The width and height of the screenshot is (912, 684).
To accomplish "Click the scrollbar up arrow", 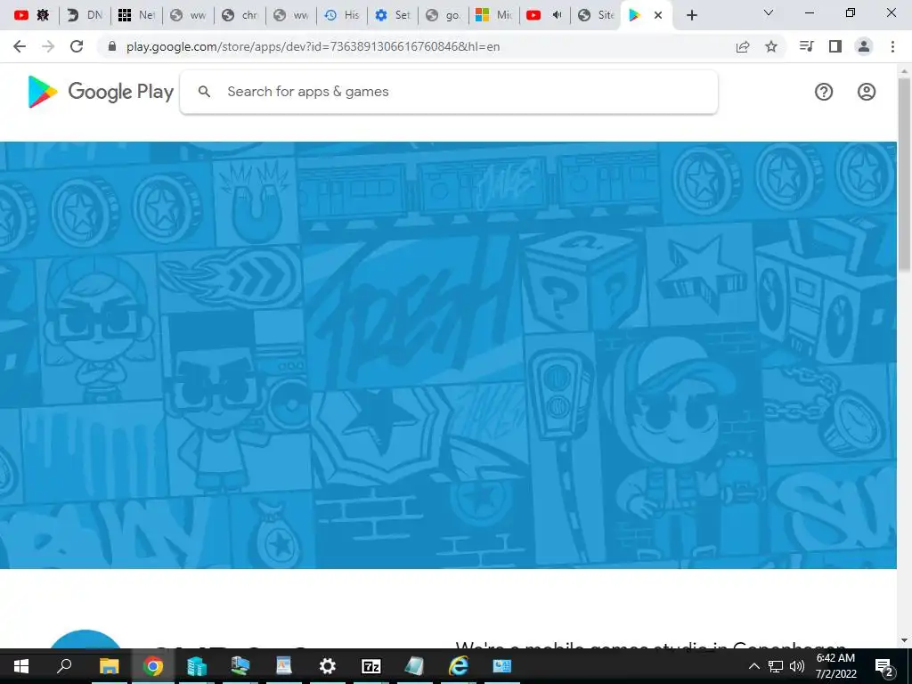I will [904, 71].
